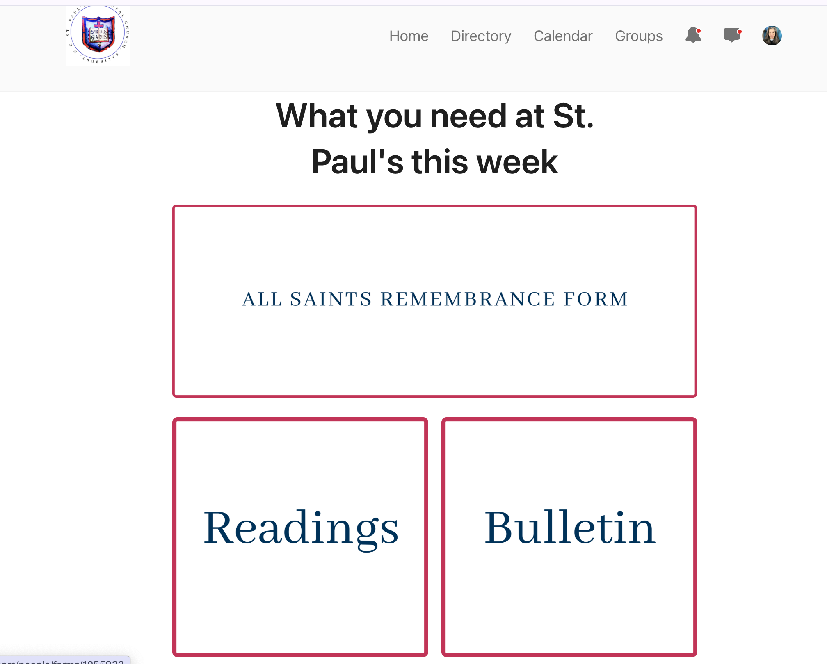This screenshot has height=664, width=827.
Task: Open the messages chat bubble icon
Action: click(731, 36)
